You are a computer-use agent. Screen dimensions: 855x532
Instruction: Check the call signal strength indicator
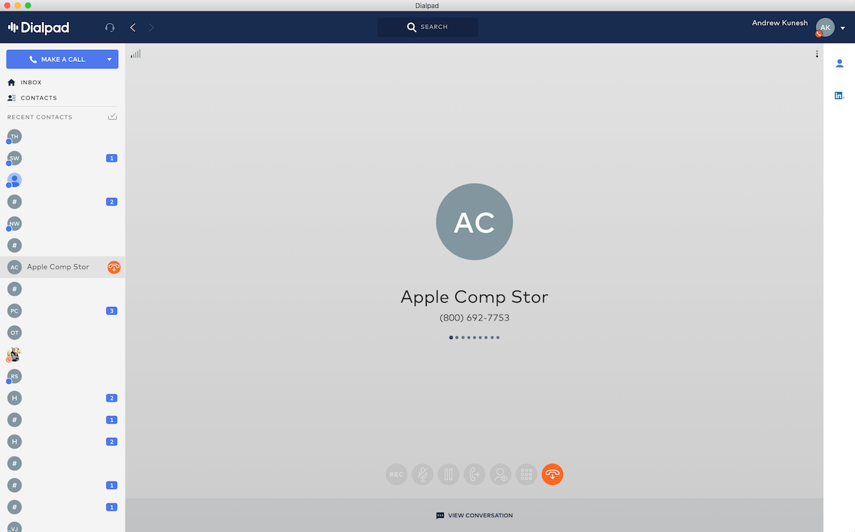(x=135, y=53)
